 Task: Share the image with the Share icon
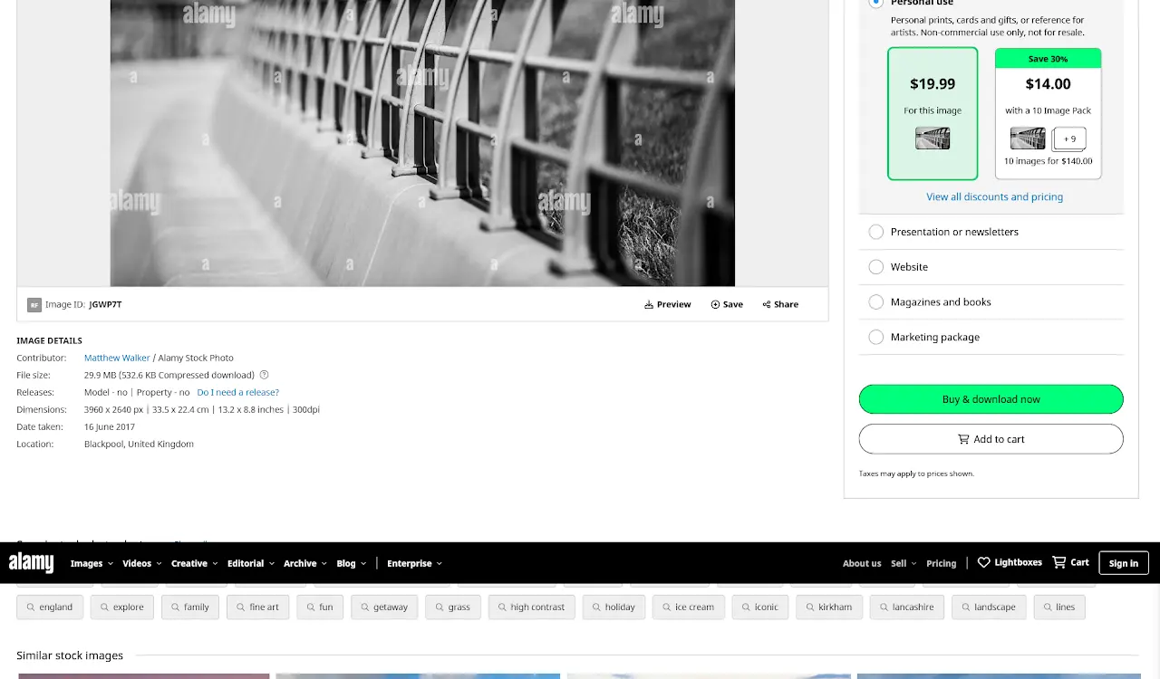[x=767, y=304]
